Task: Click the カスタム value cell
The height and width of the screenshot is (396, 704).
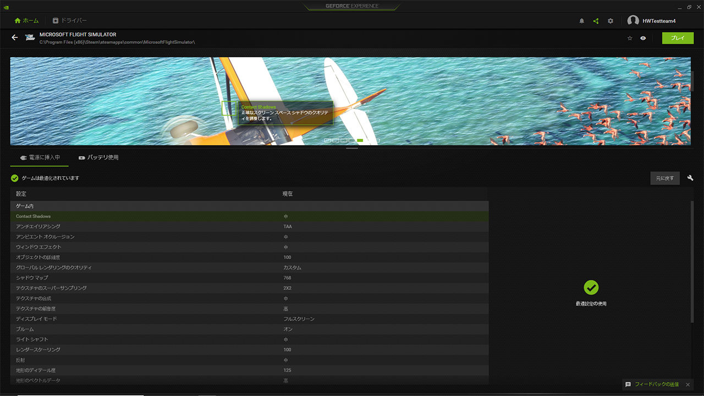Action: click(292, 268)
